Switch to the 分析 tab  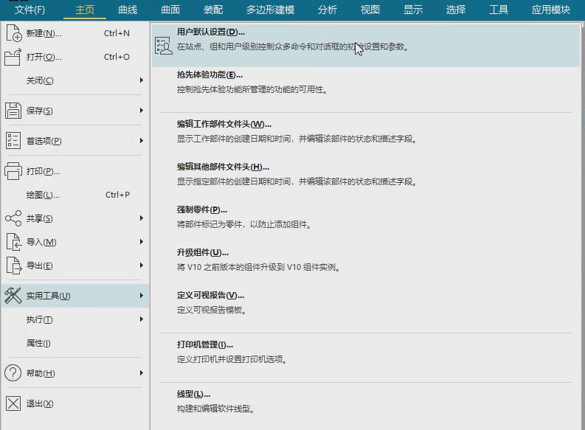[x=328, y=10]
